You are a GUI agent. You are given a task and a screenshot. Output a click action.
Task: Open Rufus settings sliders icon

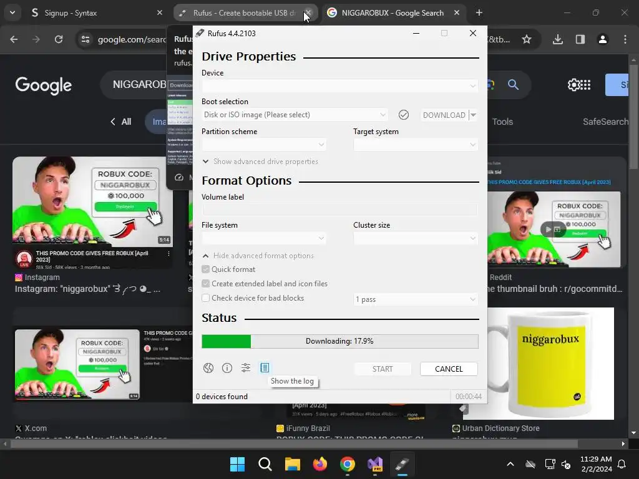point(246,368)
